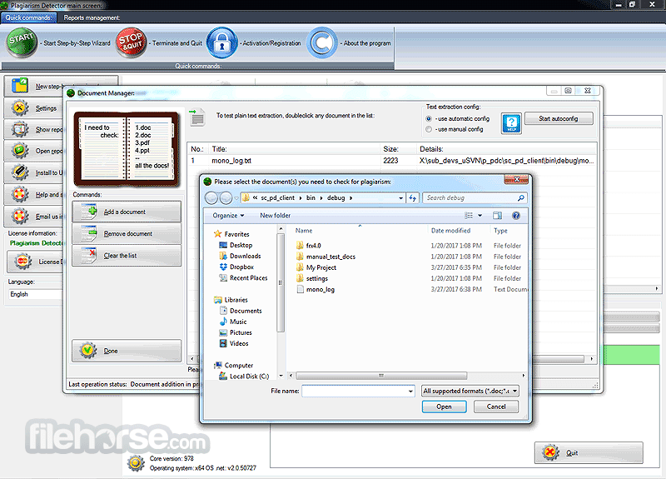The width and height of the screenshot is (666, 479).
Task: Click the notebook 'I need to check' image
Action: (x=127, y=149)
